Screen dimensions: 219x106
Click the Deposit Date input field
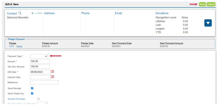40,77
